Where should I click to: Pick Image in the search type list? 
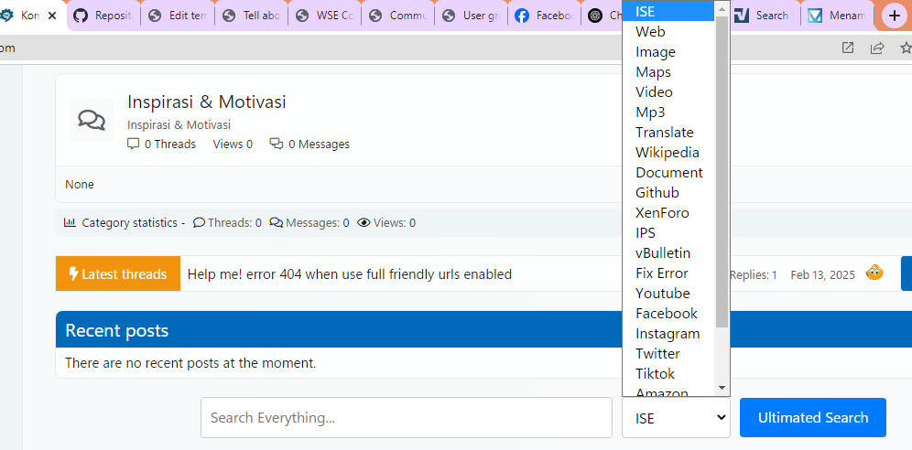(x=668, y=52)
